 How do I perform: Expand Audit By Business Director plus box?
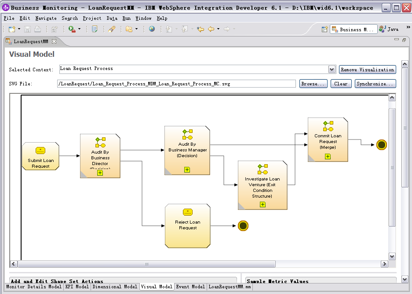click(100, 173)
